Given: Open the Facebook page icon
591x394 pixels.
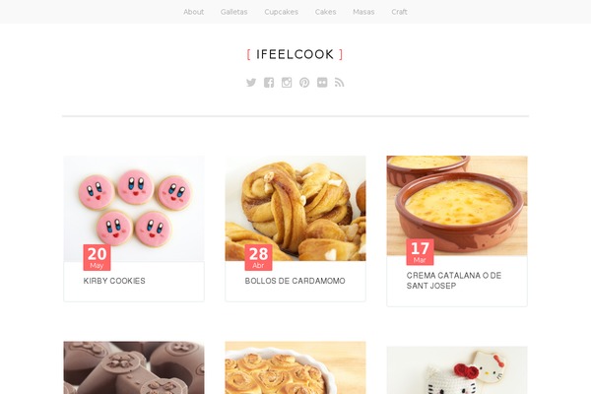Looking at the screenshot, I should (269, 83).
